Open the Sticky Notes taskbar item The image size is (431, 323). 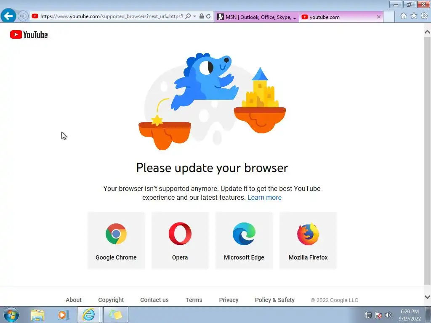115,315
